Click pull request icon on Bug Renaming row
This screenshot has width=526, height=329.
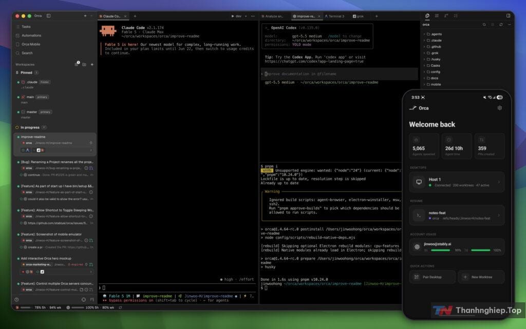91,168
